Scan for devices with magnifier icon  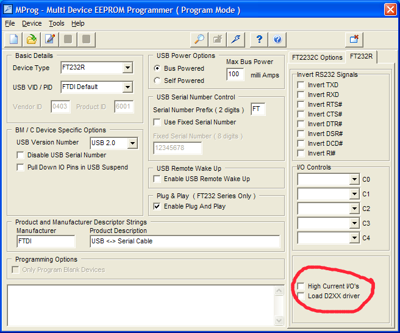(x=199, y=40)
